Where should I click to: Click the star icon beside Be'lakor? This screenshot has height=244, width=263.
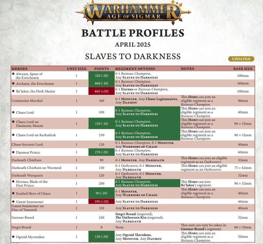(x=13, y=91)
